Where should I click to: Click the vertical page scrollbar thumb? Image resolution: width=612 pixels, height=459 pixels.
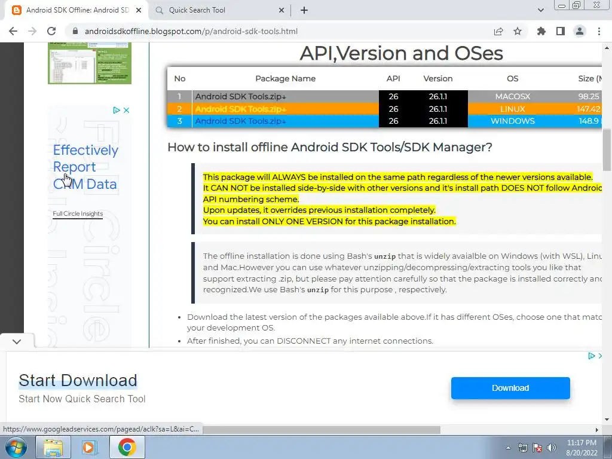point(607,150)
